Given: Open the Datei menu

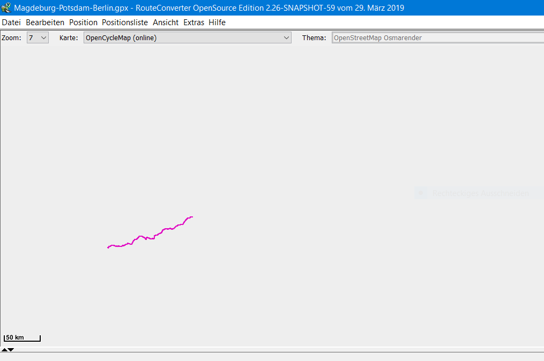Looking at the screenshot, I should coord(11,22).
